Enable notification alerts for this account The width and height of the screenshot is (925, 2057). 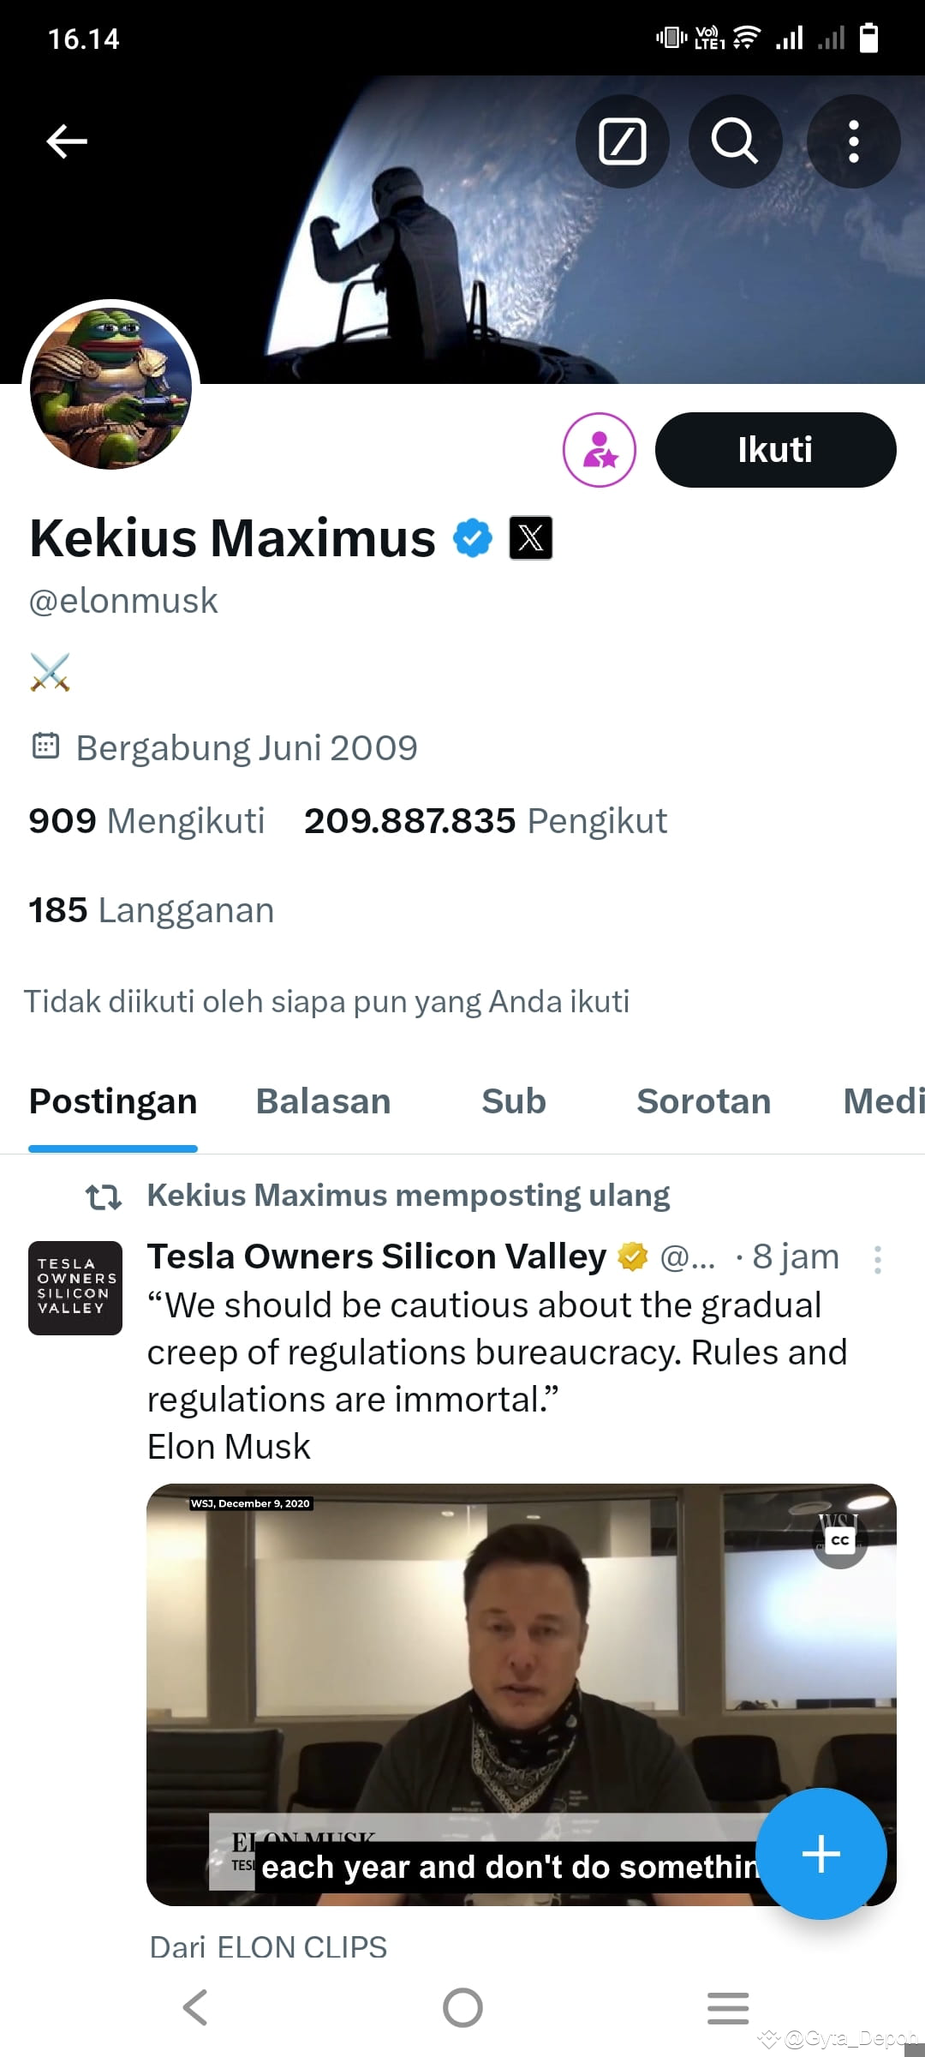602,448
